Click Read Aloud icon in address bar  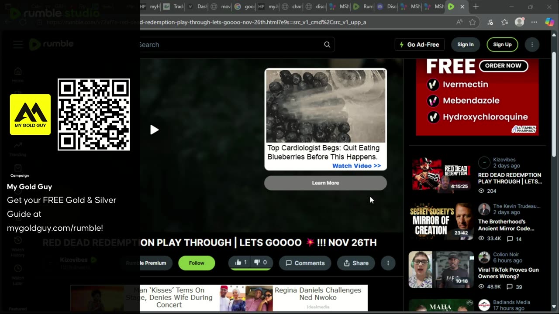tap(459, 22)
